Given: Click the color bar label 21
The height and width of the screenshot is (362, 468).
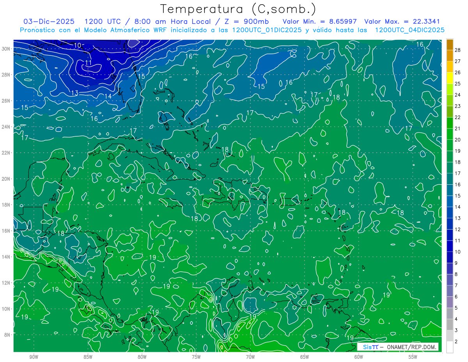Looking at the screenshot, I should click(458, 128).
